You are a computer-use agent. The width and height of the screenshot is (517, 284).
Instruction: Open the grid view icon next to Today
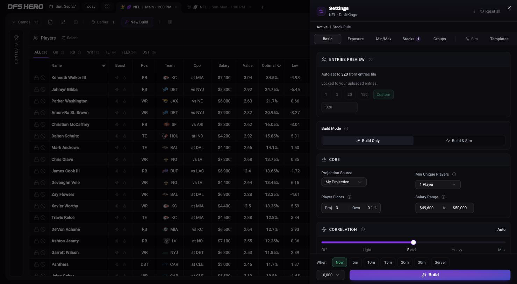click(107, 7)
